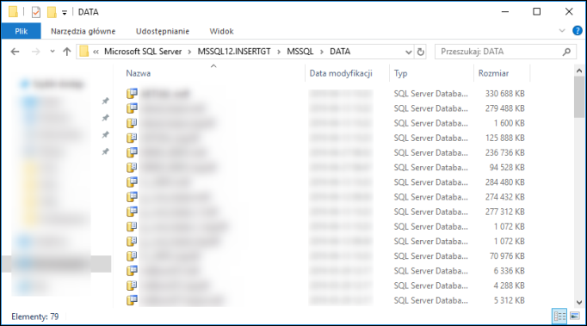This screenshot has height=326, width=587.
Task: Open the Widok ribbon tab
Action: coord(221,31)
